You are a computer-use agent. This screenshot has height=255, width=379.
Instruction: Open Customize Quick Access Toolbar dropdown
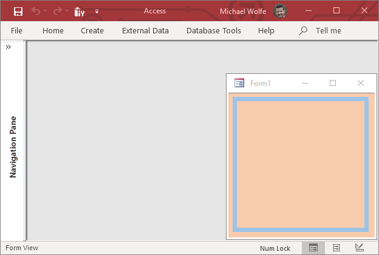(97, 12)
